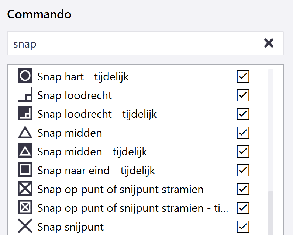The height and width of the screenshot is (235, 293).
Task: Uncheck the Snap hart - tijdelijk checkbox
Action: 243,76
